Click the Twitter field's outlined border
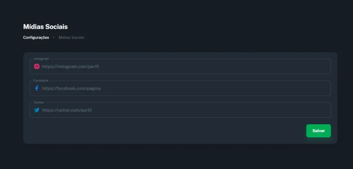This screenshot has width=353, height=169. click(180, 117)
